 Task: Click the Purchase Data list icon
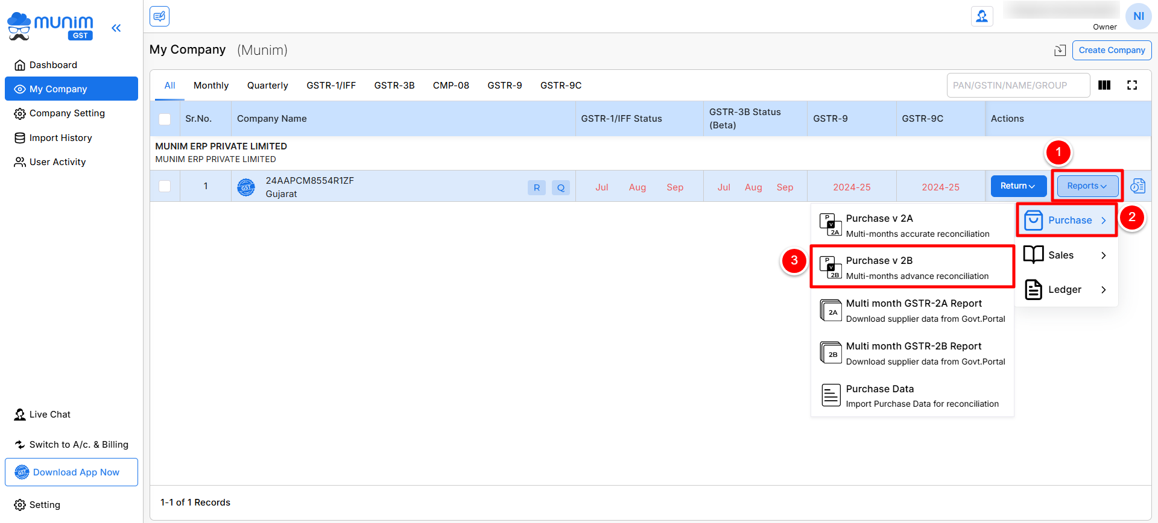pyautogui.click(x=831, y=395)
